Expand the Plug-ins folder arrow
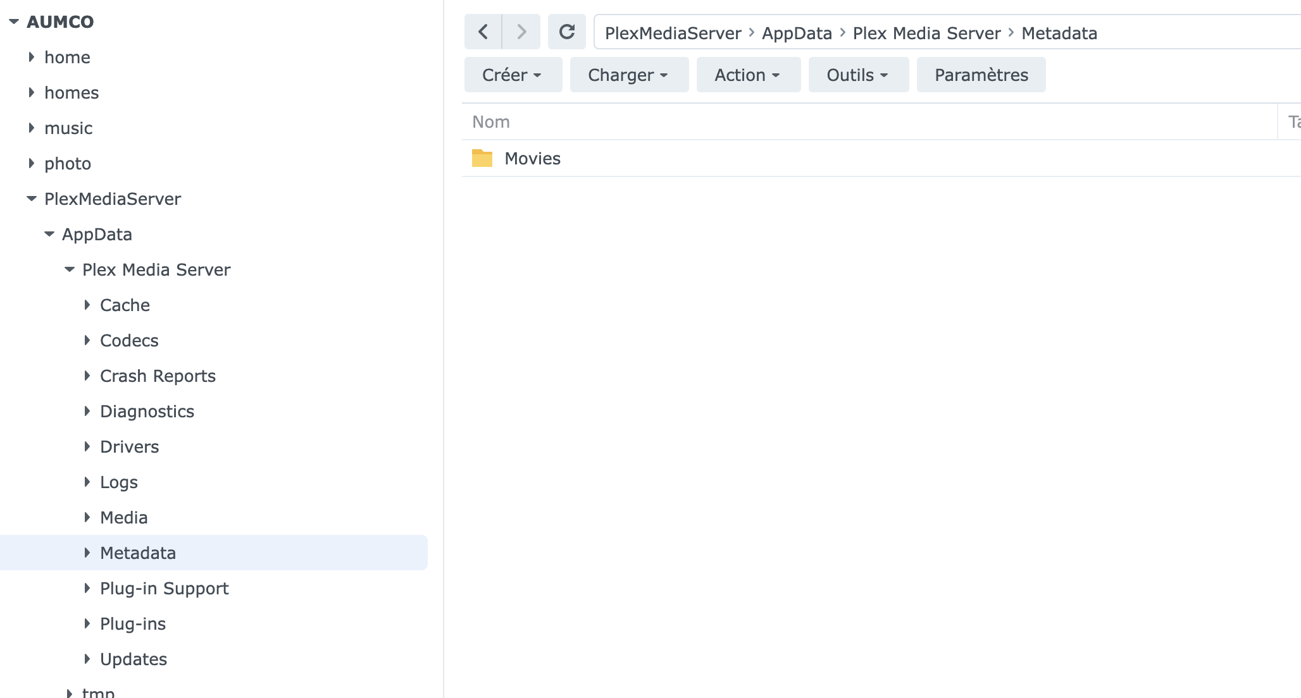The height and width of the screenshot is (698, 1301). click(x=87, y=623)
